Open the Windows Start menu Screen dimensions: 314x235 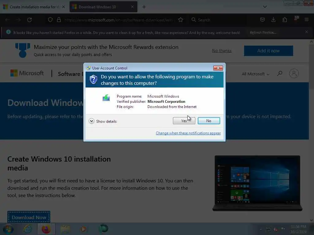pos(8,229)
